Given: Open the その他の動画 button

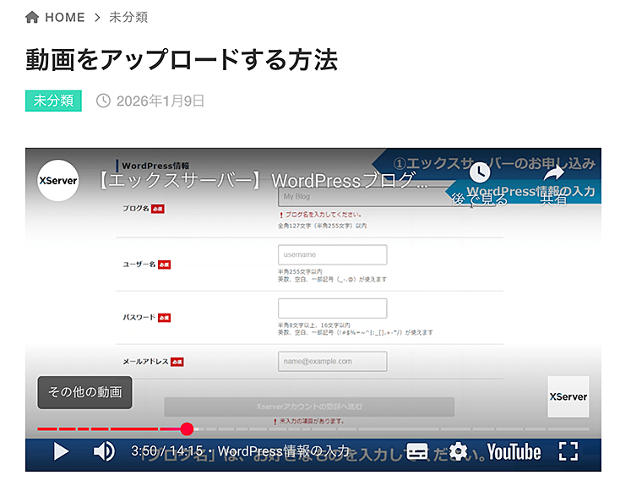Looking at the screenshot, I should point(84,392).
